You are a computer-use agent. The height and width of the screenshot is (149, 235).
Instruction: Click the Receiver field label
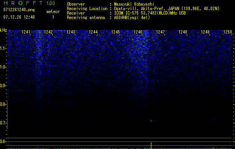76,13
